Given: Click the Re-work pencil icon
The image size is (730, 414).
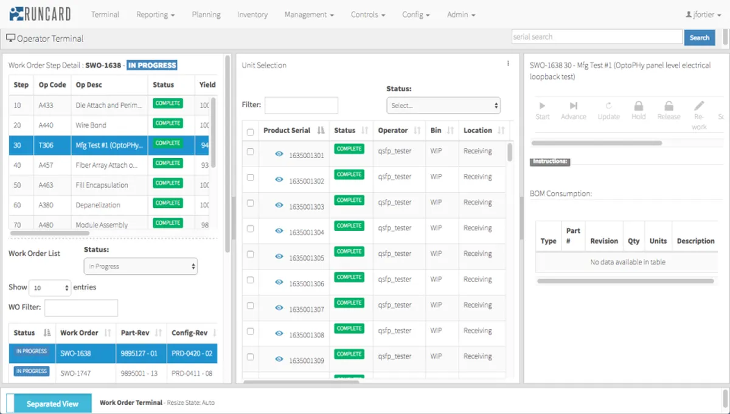Looking at the screenshot, I should pyautogui.click(x=700, y=106).
